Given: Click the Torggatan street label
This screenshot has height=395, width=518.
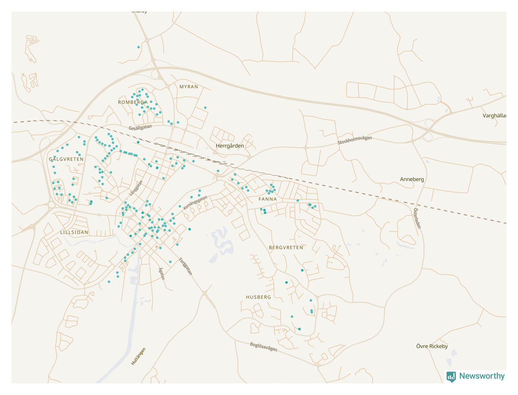Looking at the screenshot, I should tap(186, 267).
